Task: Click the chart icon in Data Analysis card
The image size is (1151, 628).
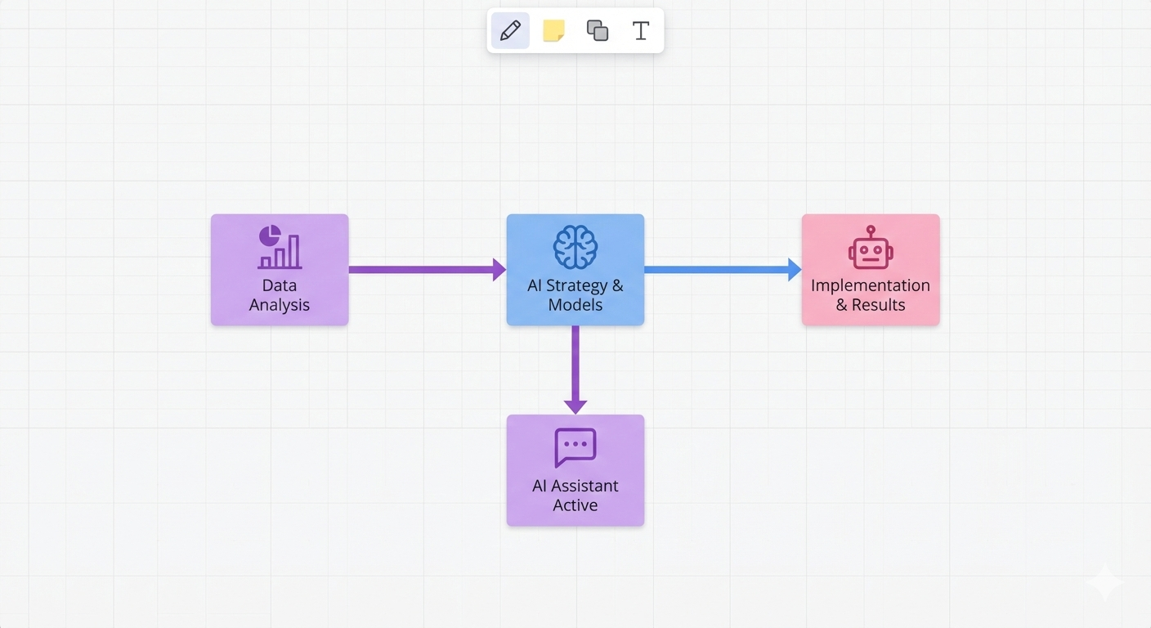Action: pyautogui.click(x=280, y=247)
